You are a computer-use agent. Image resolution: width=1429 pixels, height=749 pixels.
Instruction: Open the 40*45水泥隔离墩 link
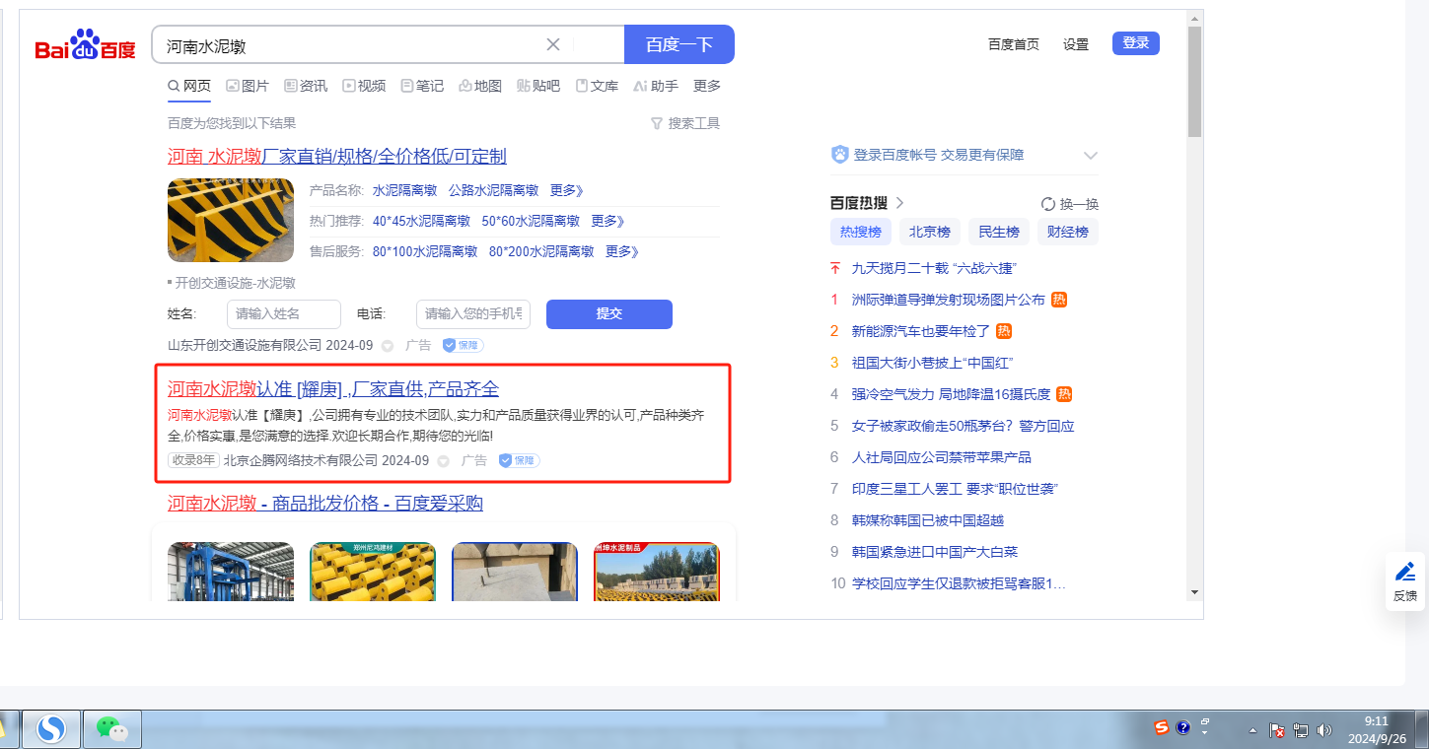421,221
